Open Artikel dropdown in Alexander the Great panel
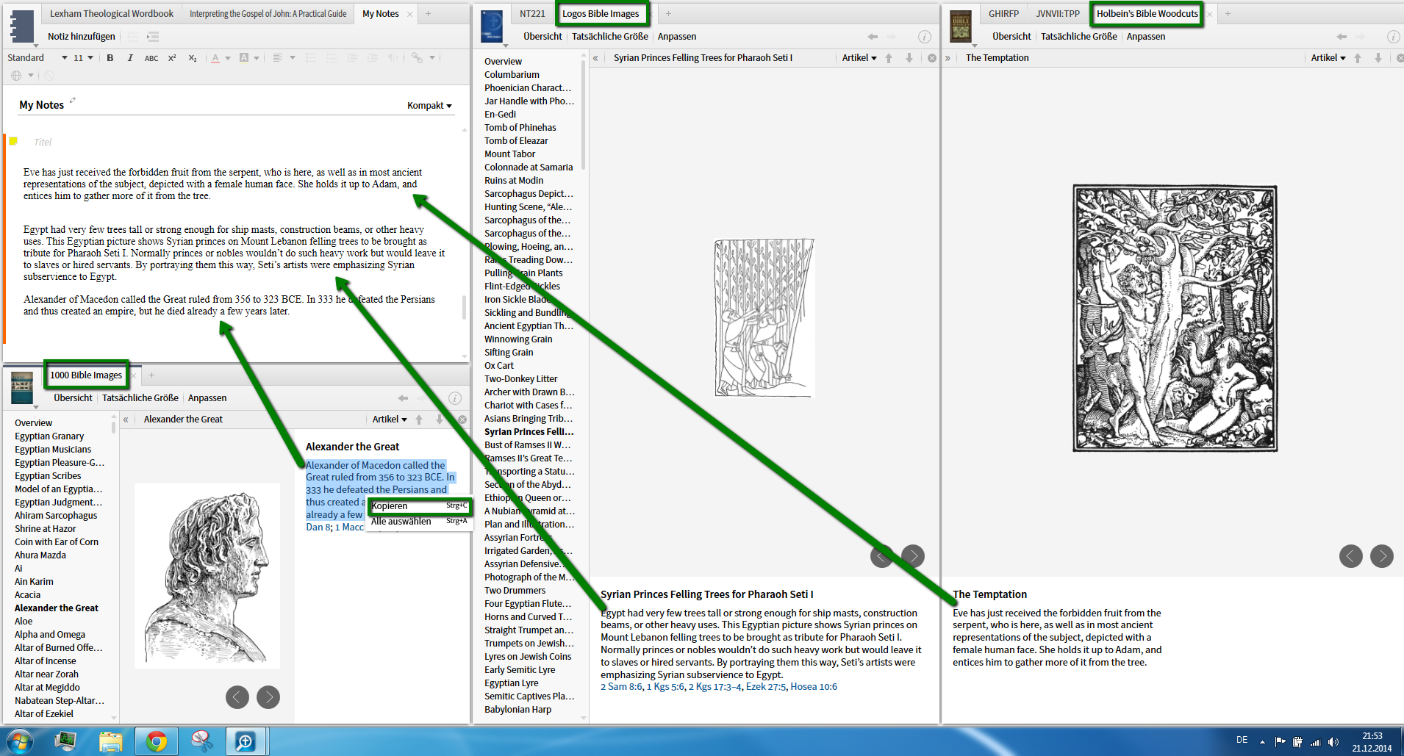The height and width of the screenshot is (756, 1404). tap(390, 420)
